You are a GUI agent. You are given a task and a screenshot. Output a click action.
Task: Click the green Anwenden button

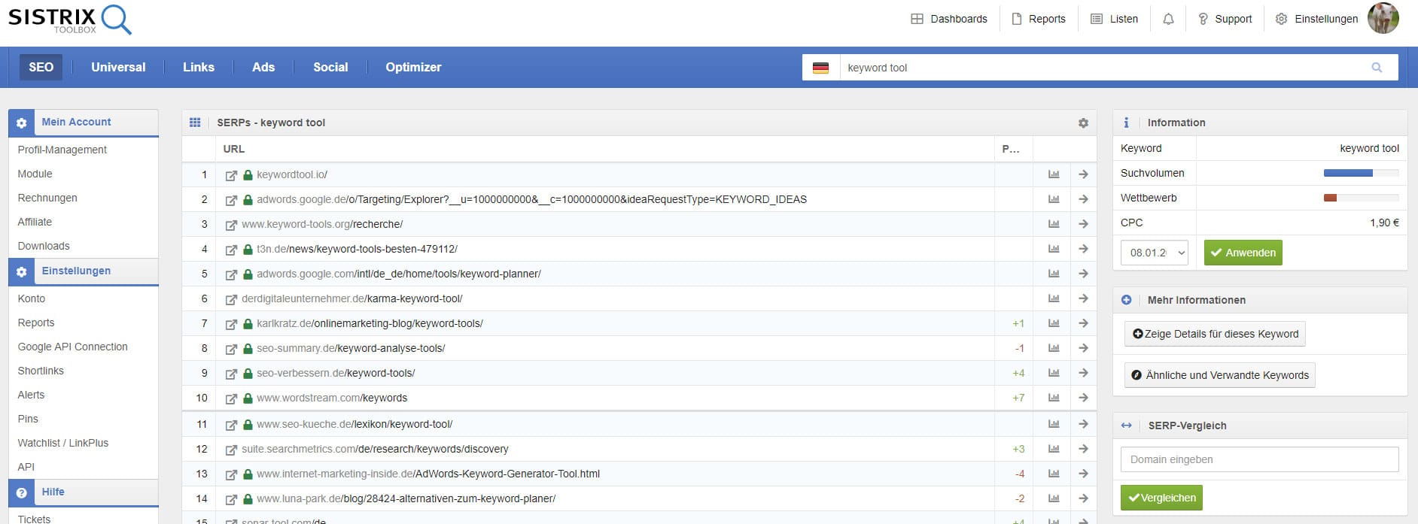[1243, 253]
